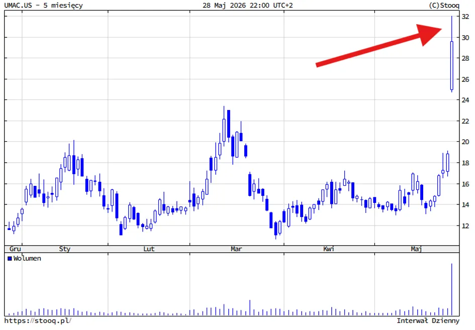This screenshot has height=330, width=475.
Task: Click the Lut month axis label
Action: 149,249
